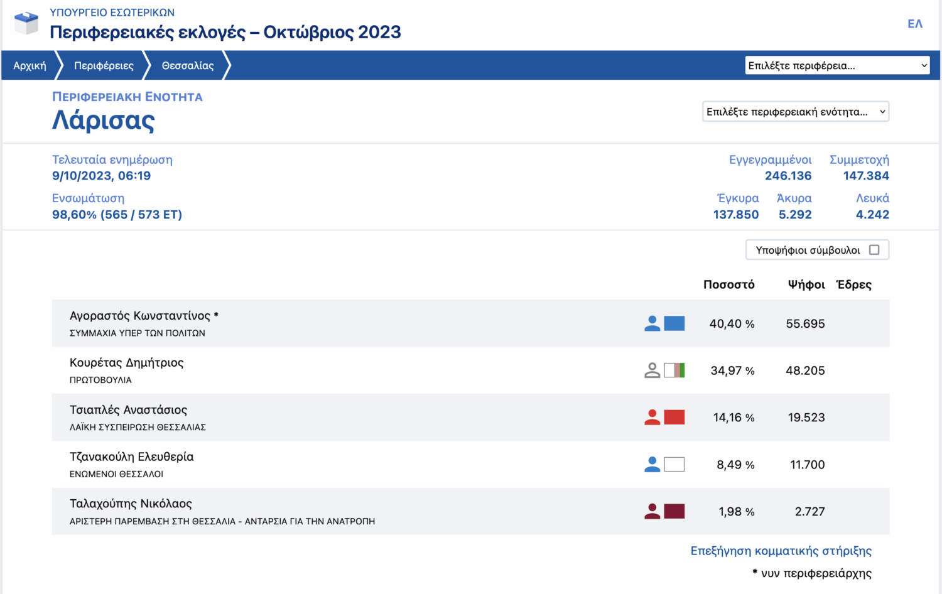Open the Επιλέξτε περιφέρεια dropdown
The width and height of the screenshot is (942, 594).
pos(836,65)
